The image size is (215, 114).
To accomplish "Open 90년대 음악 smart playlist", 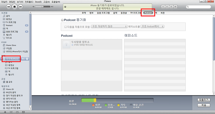I will click(11, 92).
